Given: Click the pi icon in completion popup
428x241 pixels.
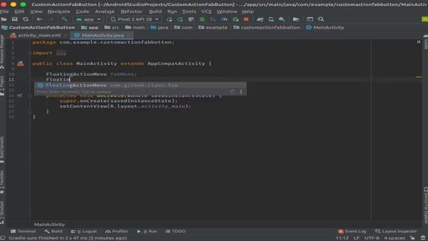Looking at the screenshot, I should tap(232, 92).
